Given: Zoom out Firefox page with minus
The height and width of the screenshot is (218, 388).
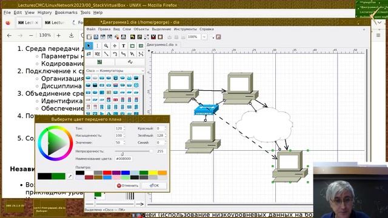Looking at the screenshot, I should click(31, 36).
